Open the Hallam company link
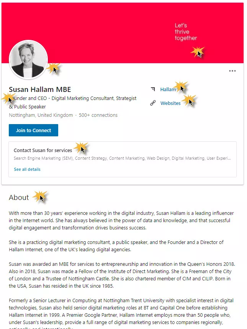The width and height of the screenshot is (247, 329). pyautogui.click(x=168, y=89)
